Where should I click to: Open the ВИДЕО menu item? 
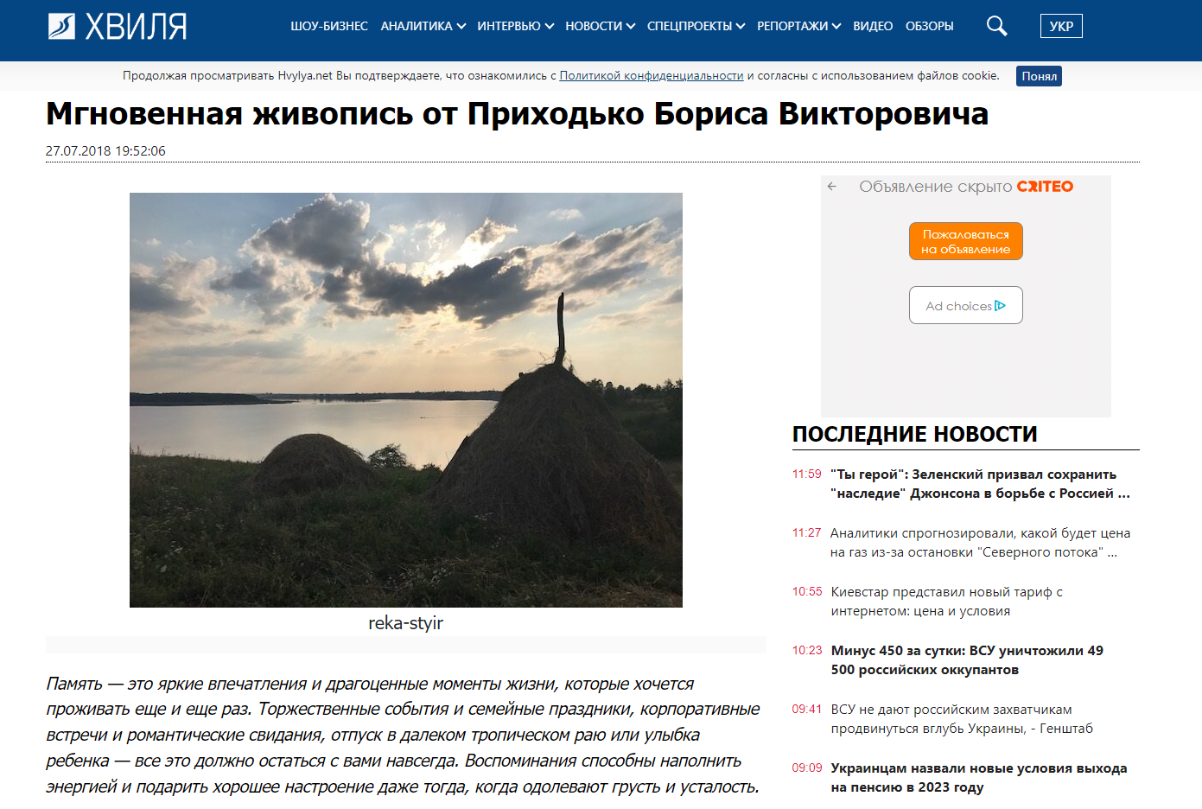click(x=873, y=26)
